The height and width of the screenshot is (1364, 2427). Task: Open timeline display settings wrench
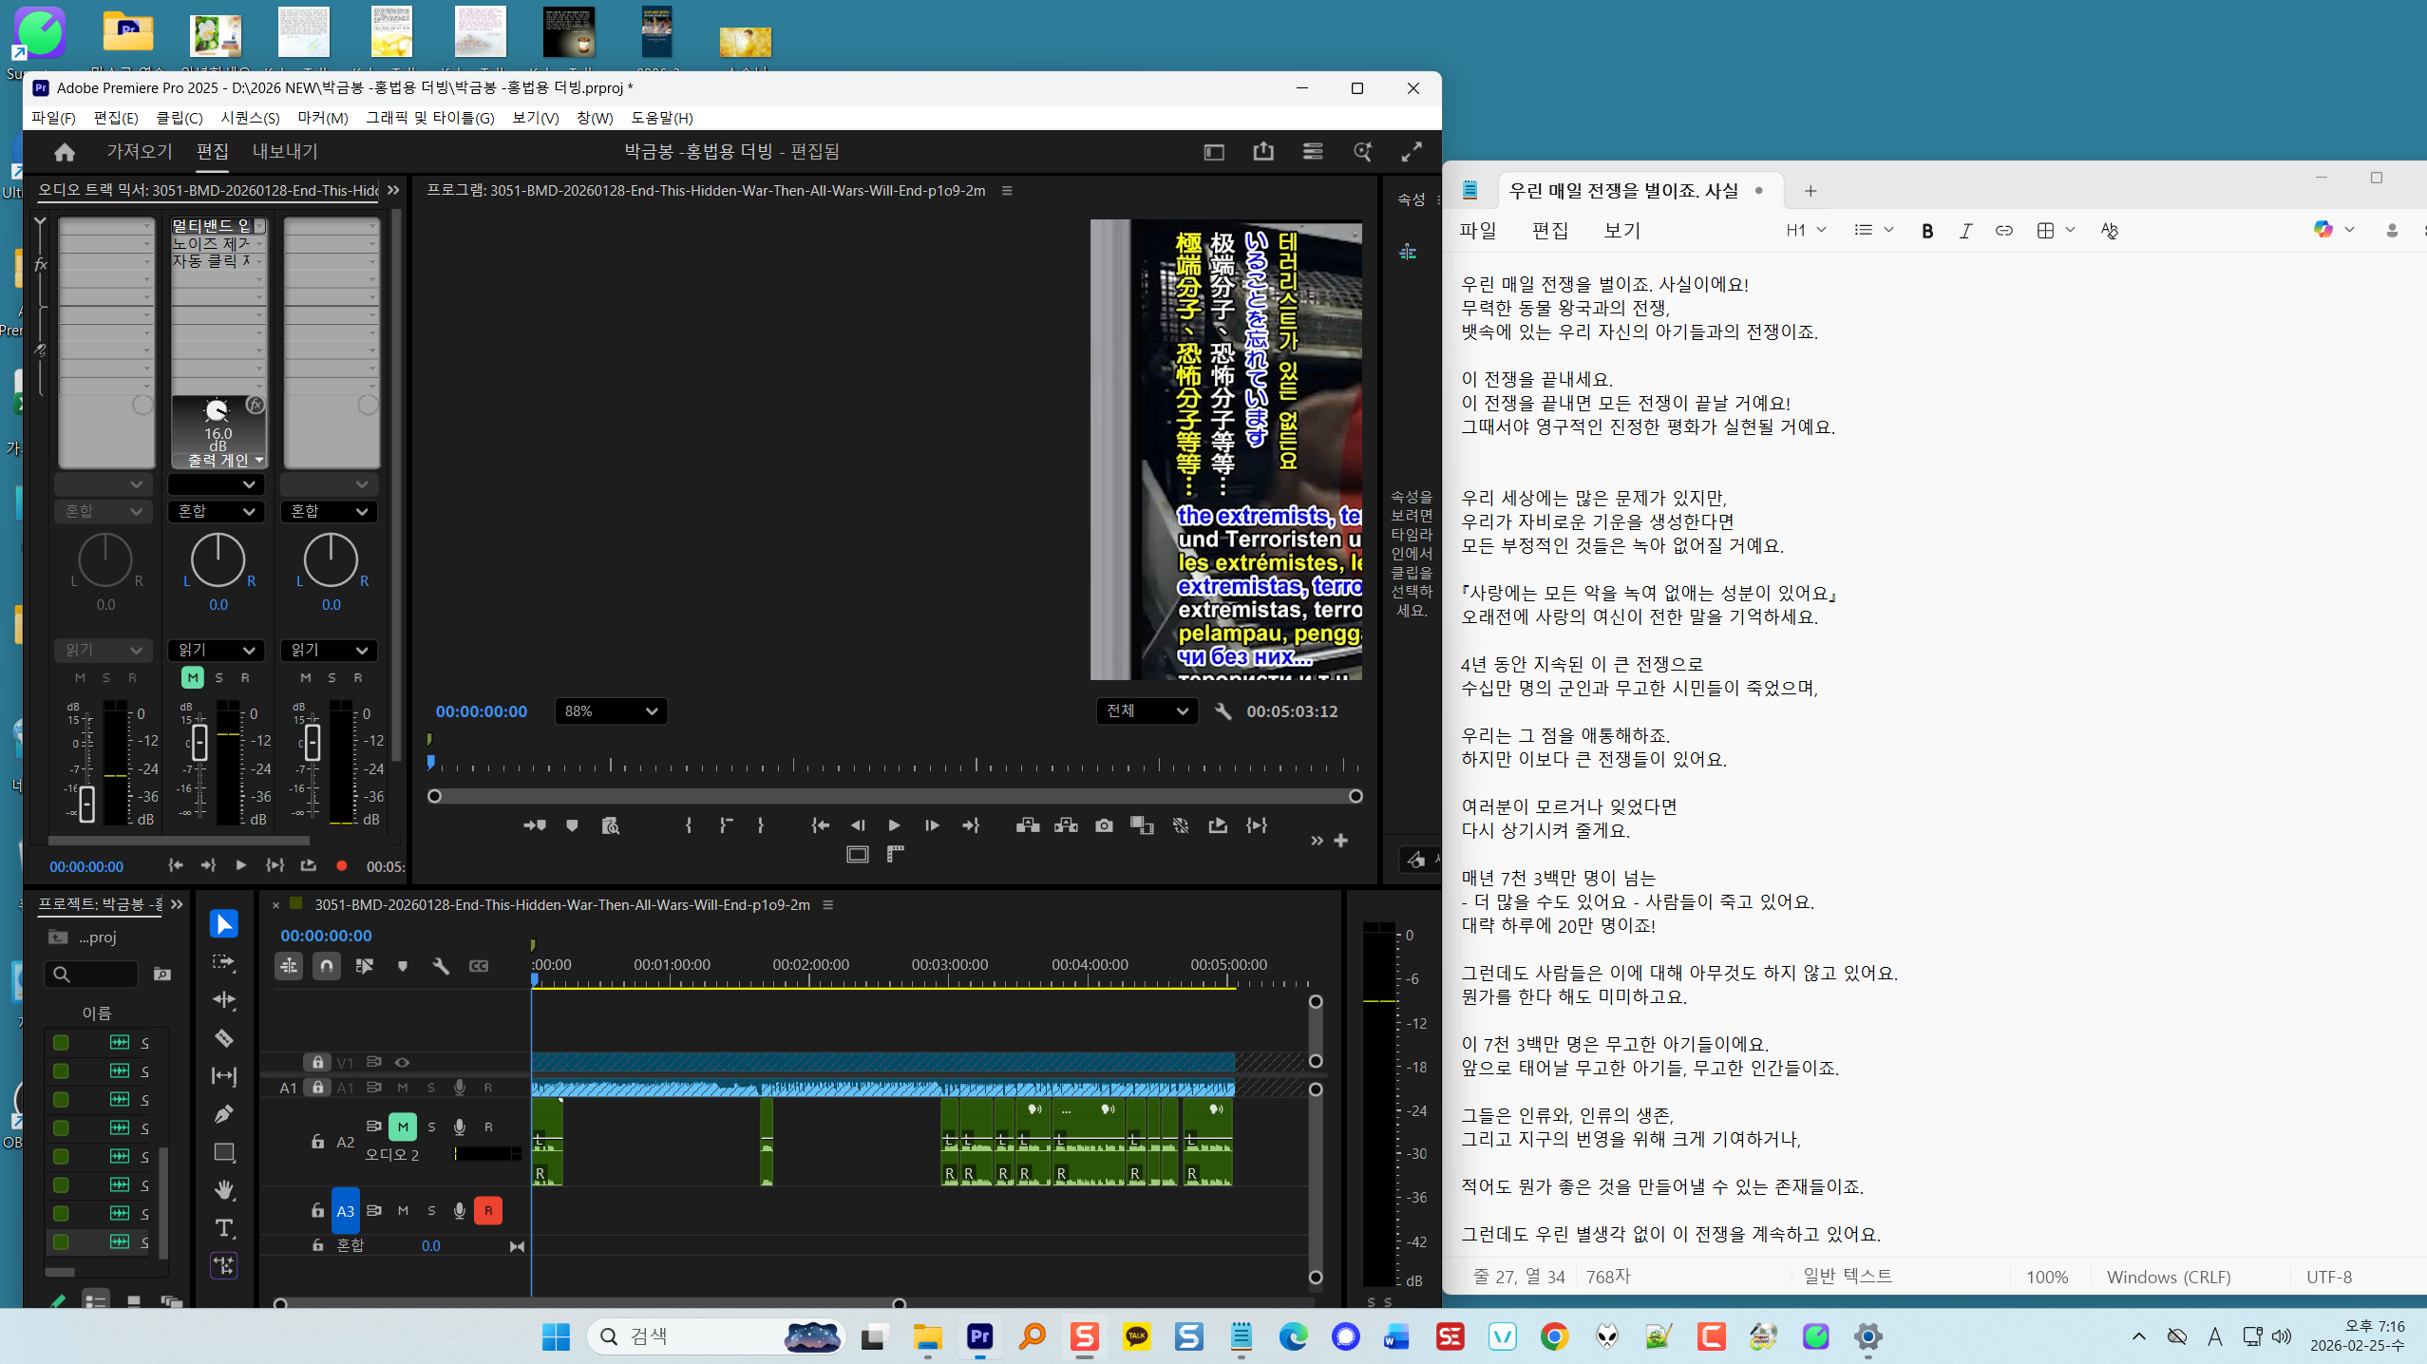click(440, 966)
